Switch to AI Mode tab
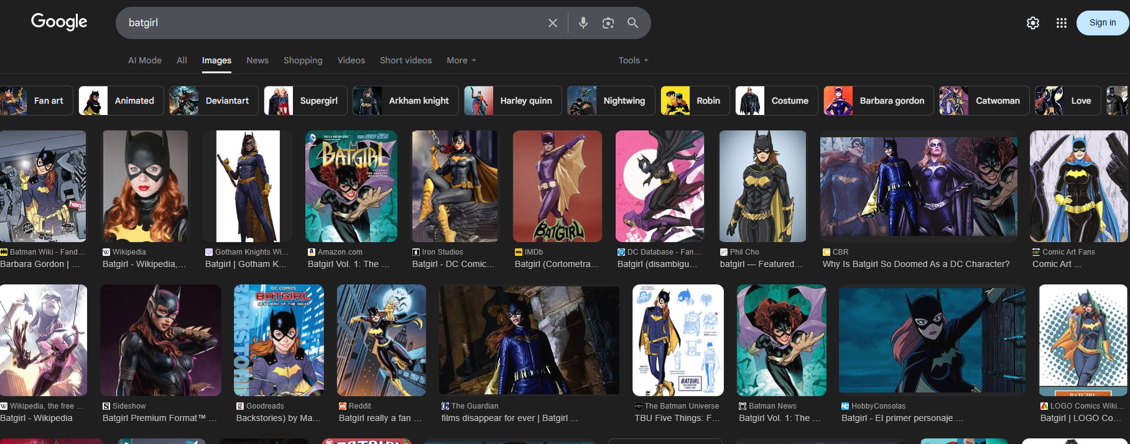The image size is (1130, 444). point(145,60)
